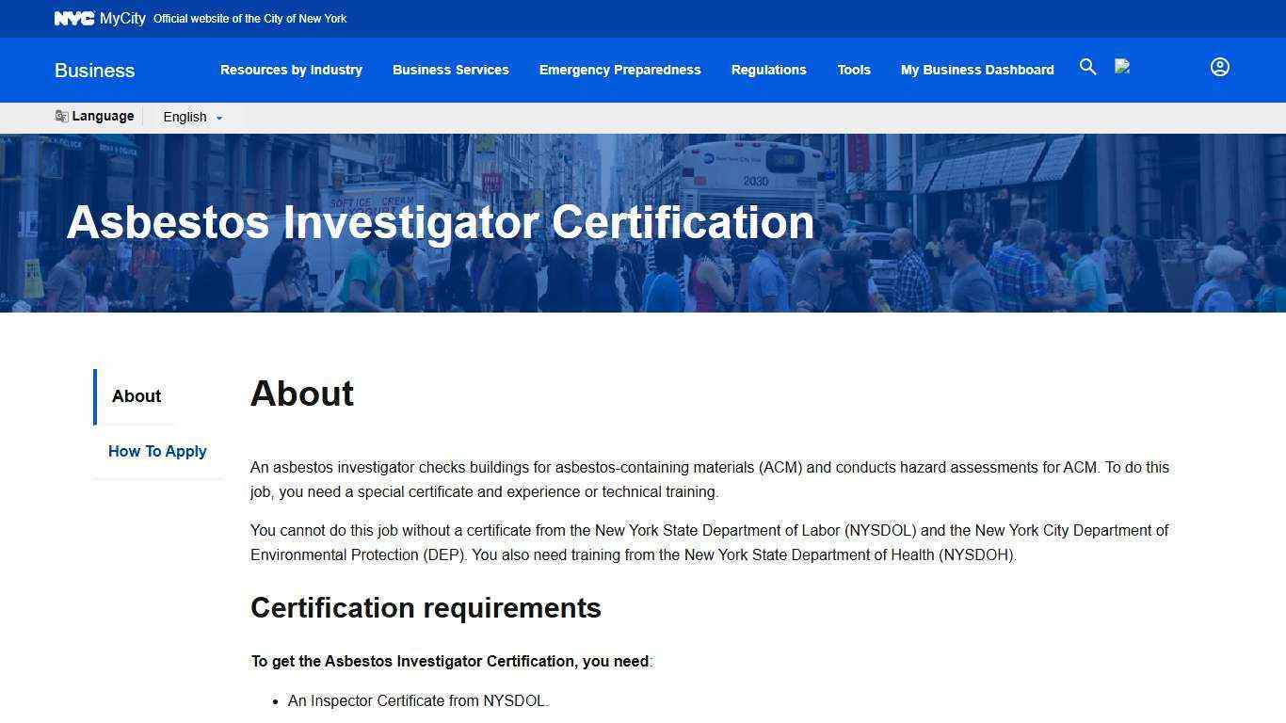1286x723 pixels.
Task: Open the Regulations navigation item
Action: pyautogui.click(x=768, y=70)
